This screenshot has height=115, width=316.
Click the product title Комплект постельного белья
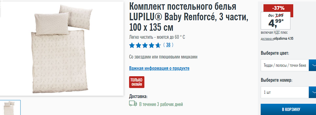[183, 7]
